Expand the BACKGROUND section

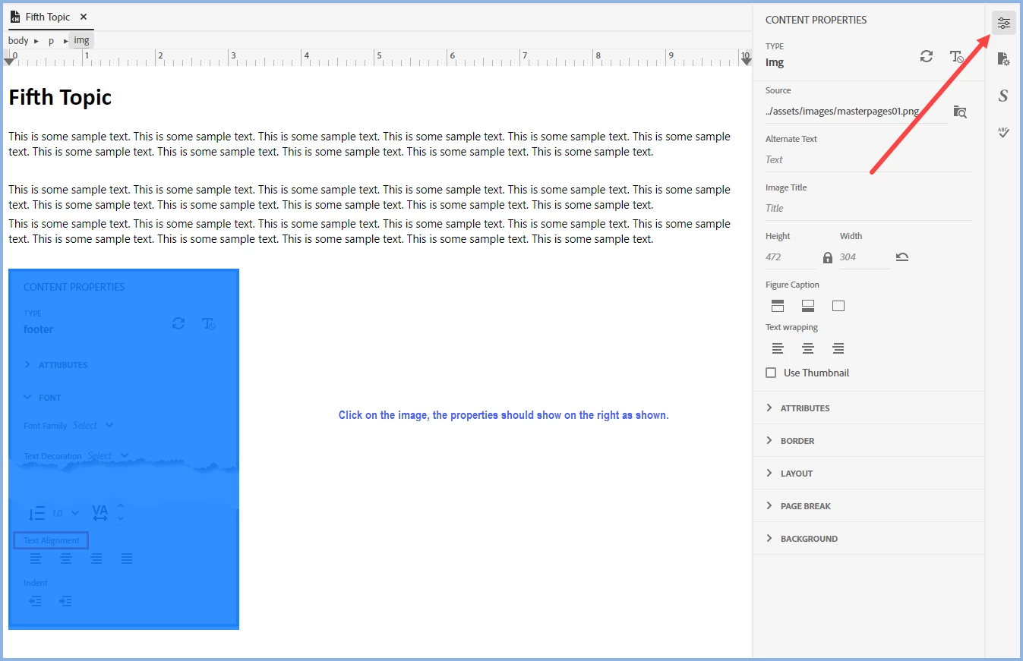click(869, 538)
